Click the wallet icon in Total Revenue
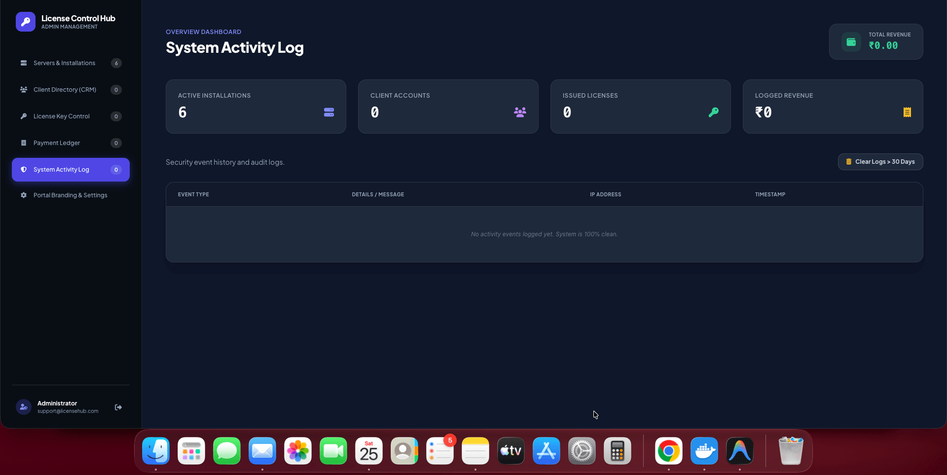Image resolution: width=947 pixels, height=475 pixels. click(851, 42)
